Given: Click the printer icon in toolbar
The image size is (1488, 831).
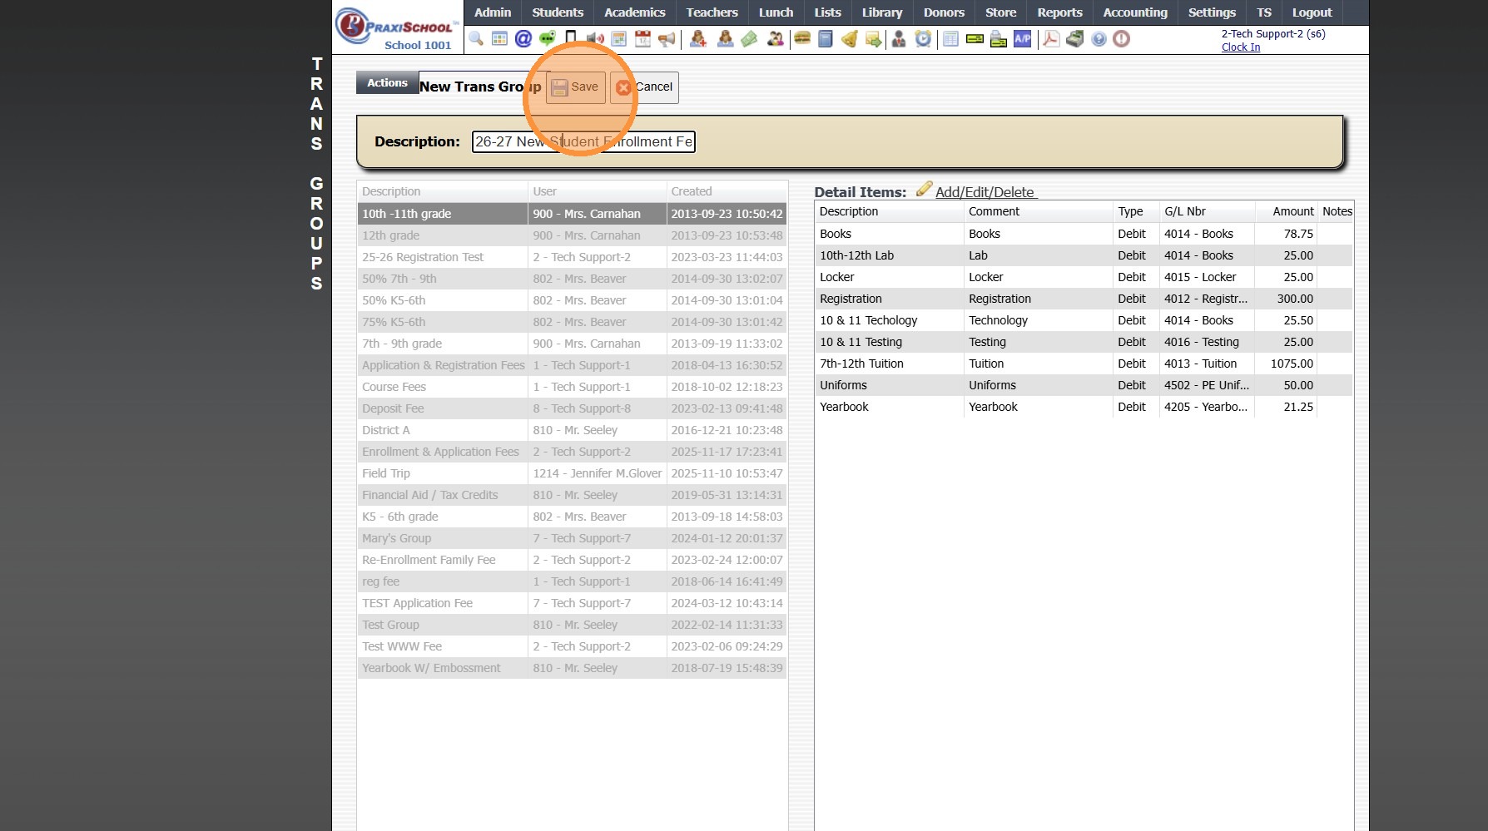Looking at the screenshot, I should click(x=999, y=39).
